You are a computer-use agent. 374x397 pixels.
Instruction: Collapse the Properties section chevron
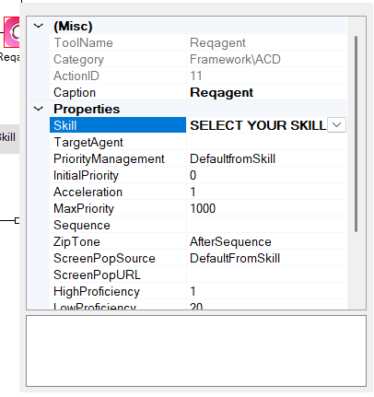pyautogui.click(x=39, y=109)
